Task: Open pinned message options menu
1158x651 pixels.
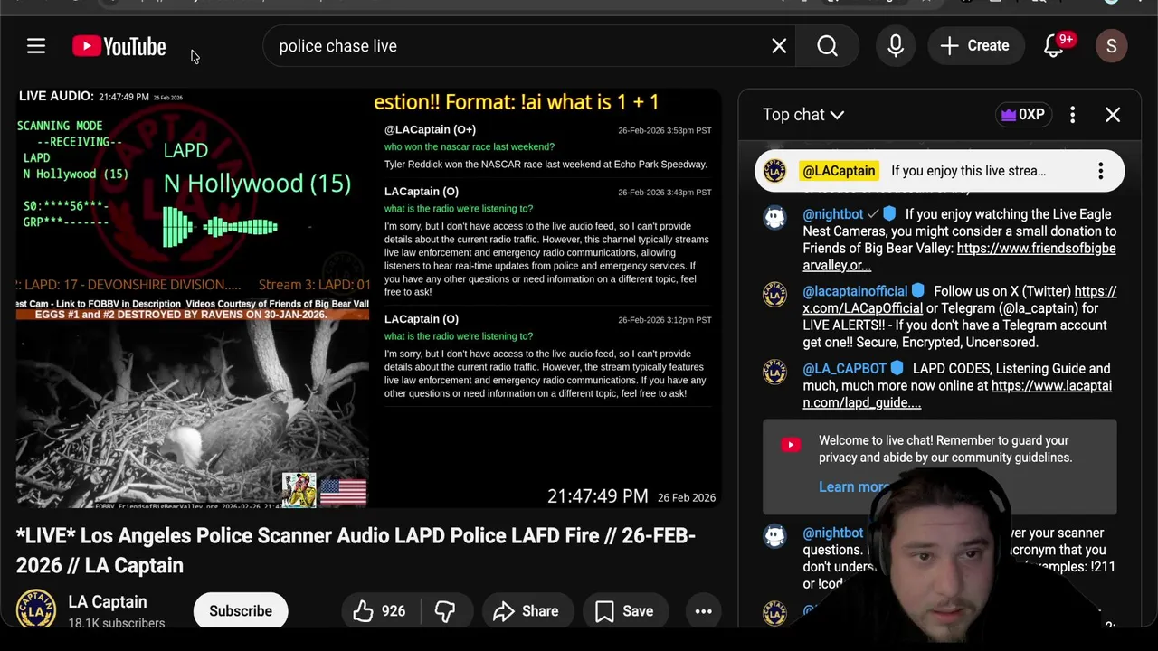Action: pyautogui.click(x=1101, y=171)
